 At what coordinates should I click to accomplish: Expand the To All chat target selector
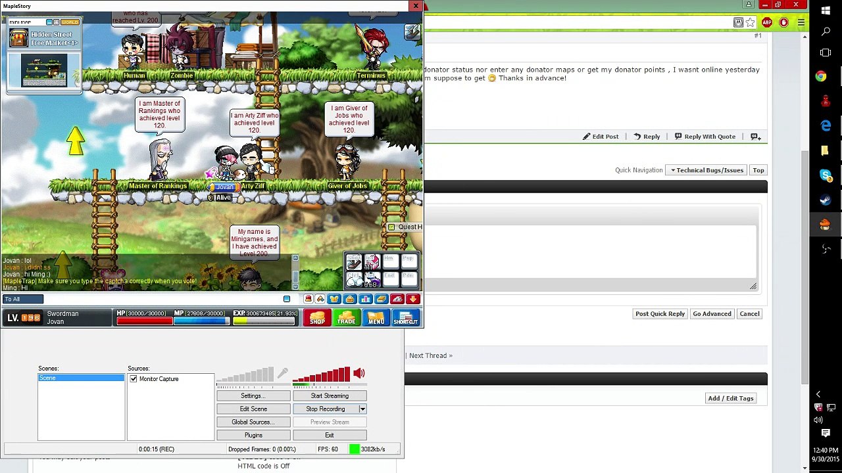(x=23, y=299)
